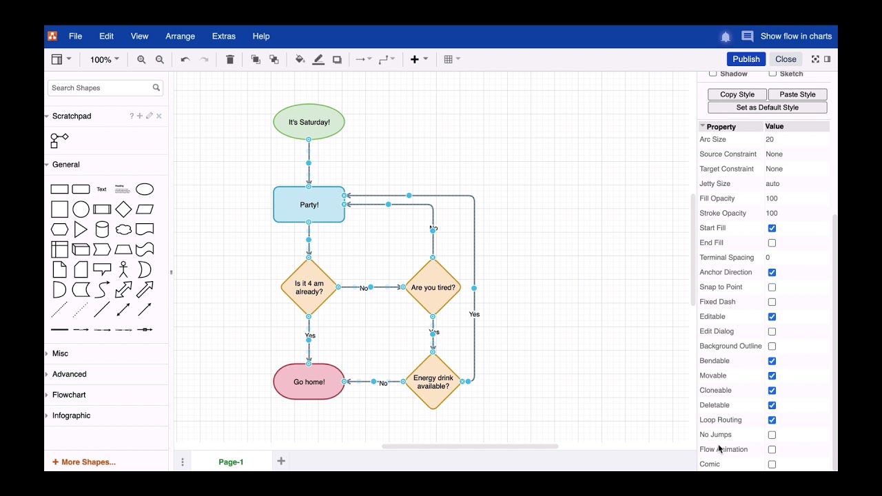Open the View menu

click(139, 37)
